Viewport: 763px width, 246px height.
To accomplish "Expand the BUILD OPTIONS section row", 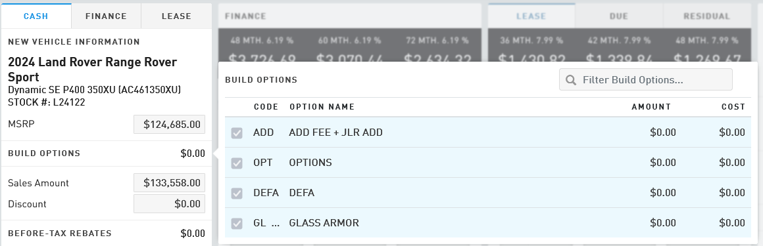I will pos(106,154).
